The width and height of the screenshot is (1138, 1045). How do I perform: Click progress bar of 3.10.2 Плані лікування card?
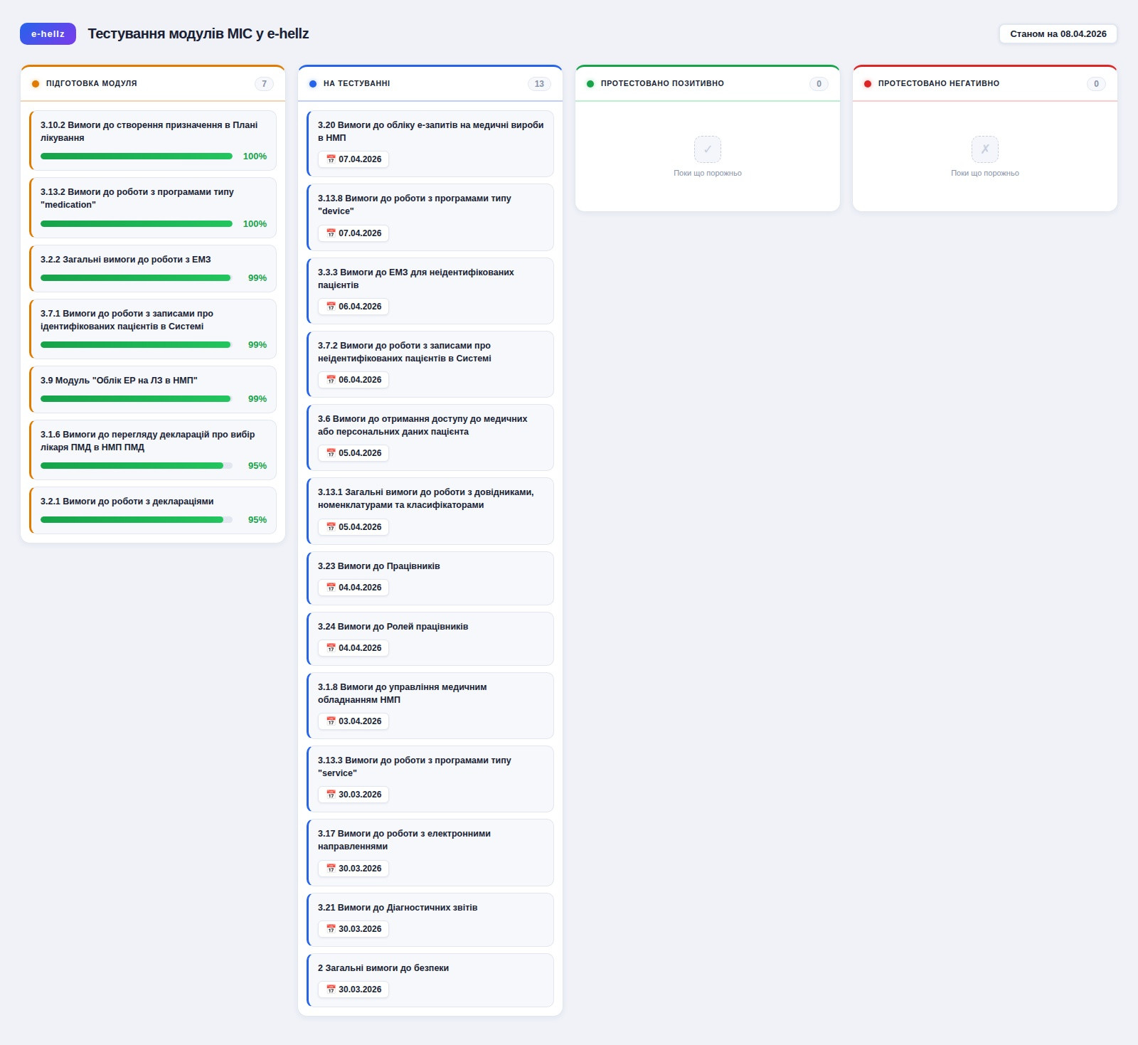tap(137, 157)
